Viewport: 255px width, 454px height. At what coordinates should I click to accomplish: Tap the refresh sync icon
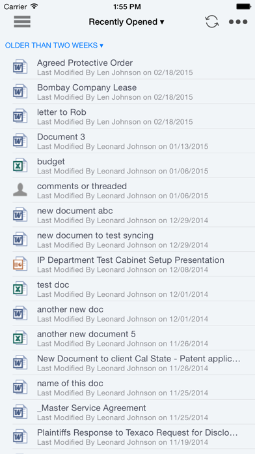(211, 22)
